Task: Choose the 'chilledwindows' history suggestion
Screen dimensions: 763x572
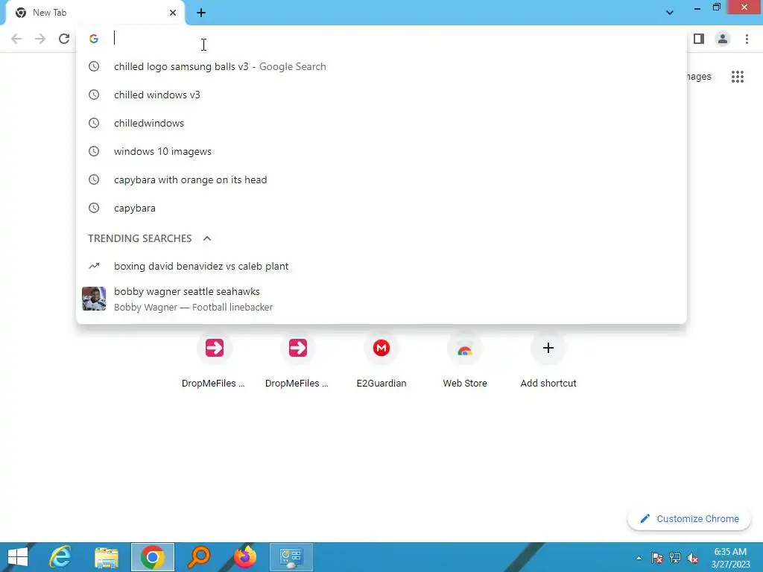Action: tap(381, 123)
